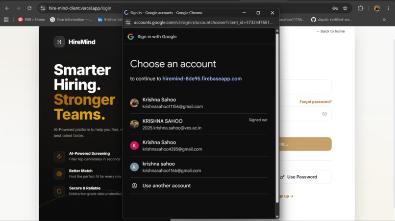The height and width of the screenshot is (221, 395).
Task: Click the 'Signed out' label
Action: (258, 120)
